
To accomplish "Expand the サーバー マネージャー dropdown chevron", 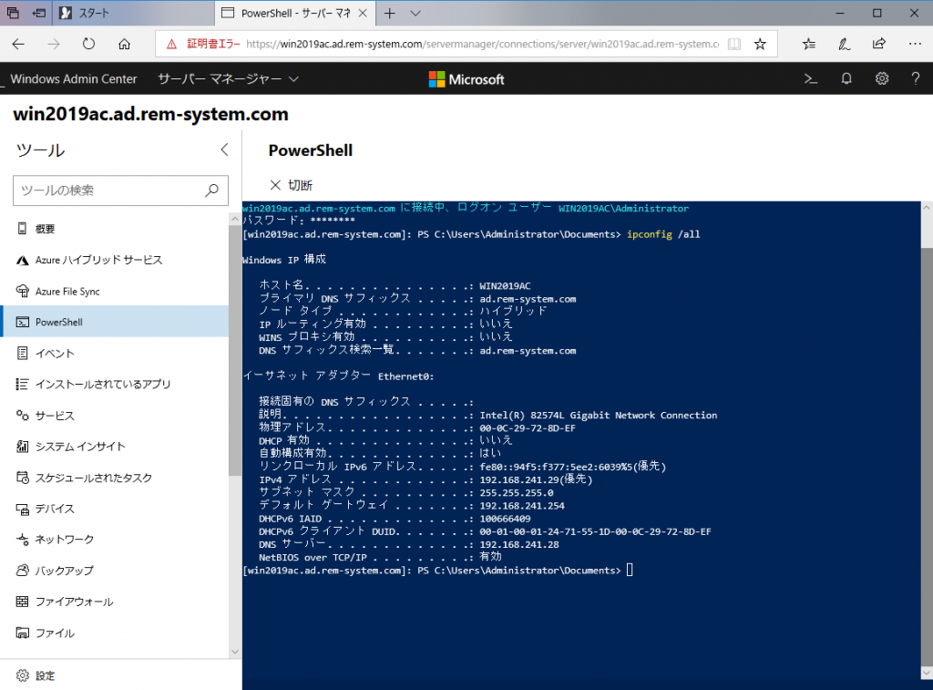I will point(292,79).
